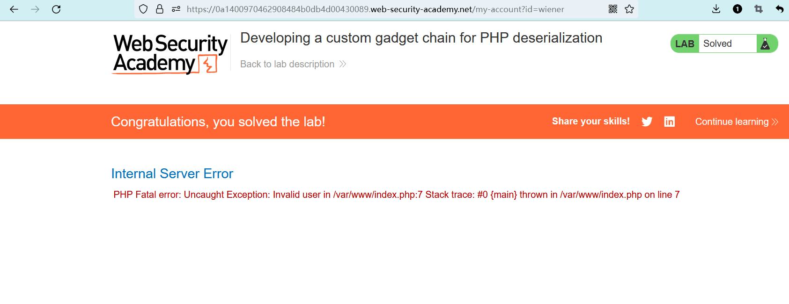Click the crop screenshot tool icon
The height and width of the screenshot is (304, 789).
click(759, 9)
